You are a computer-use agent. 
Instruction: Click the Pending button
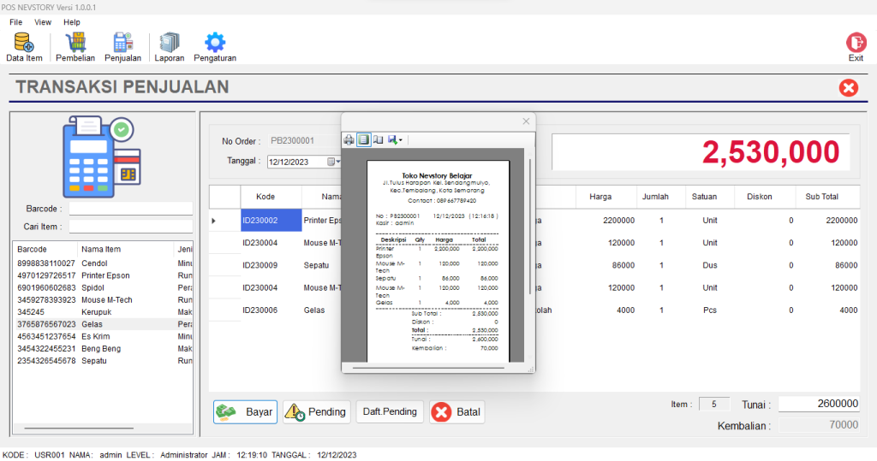coord(316,412)
